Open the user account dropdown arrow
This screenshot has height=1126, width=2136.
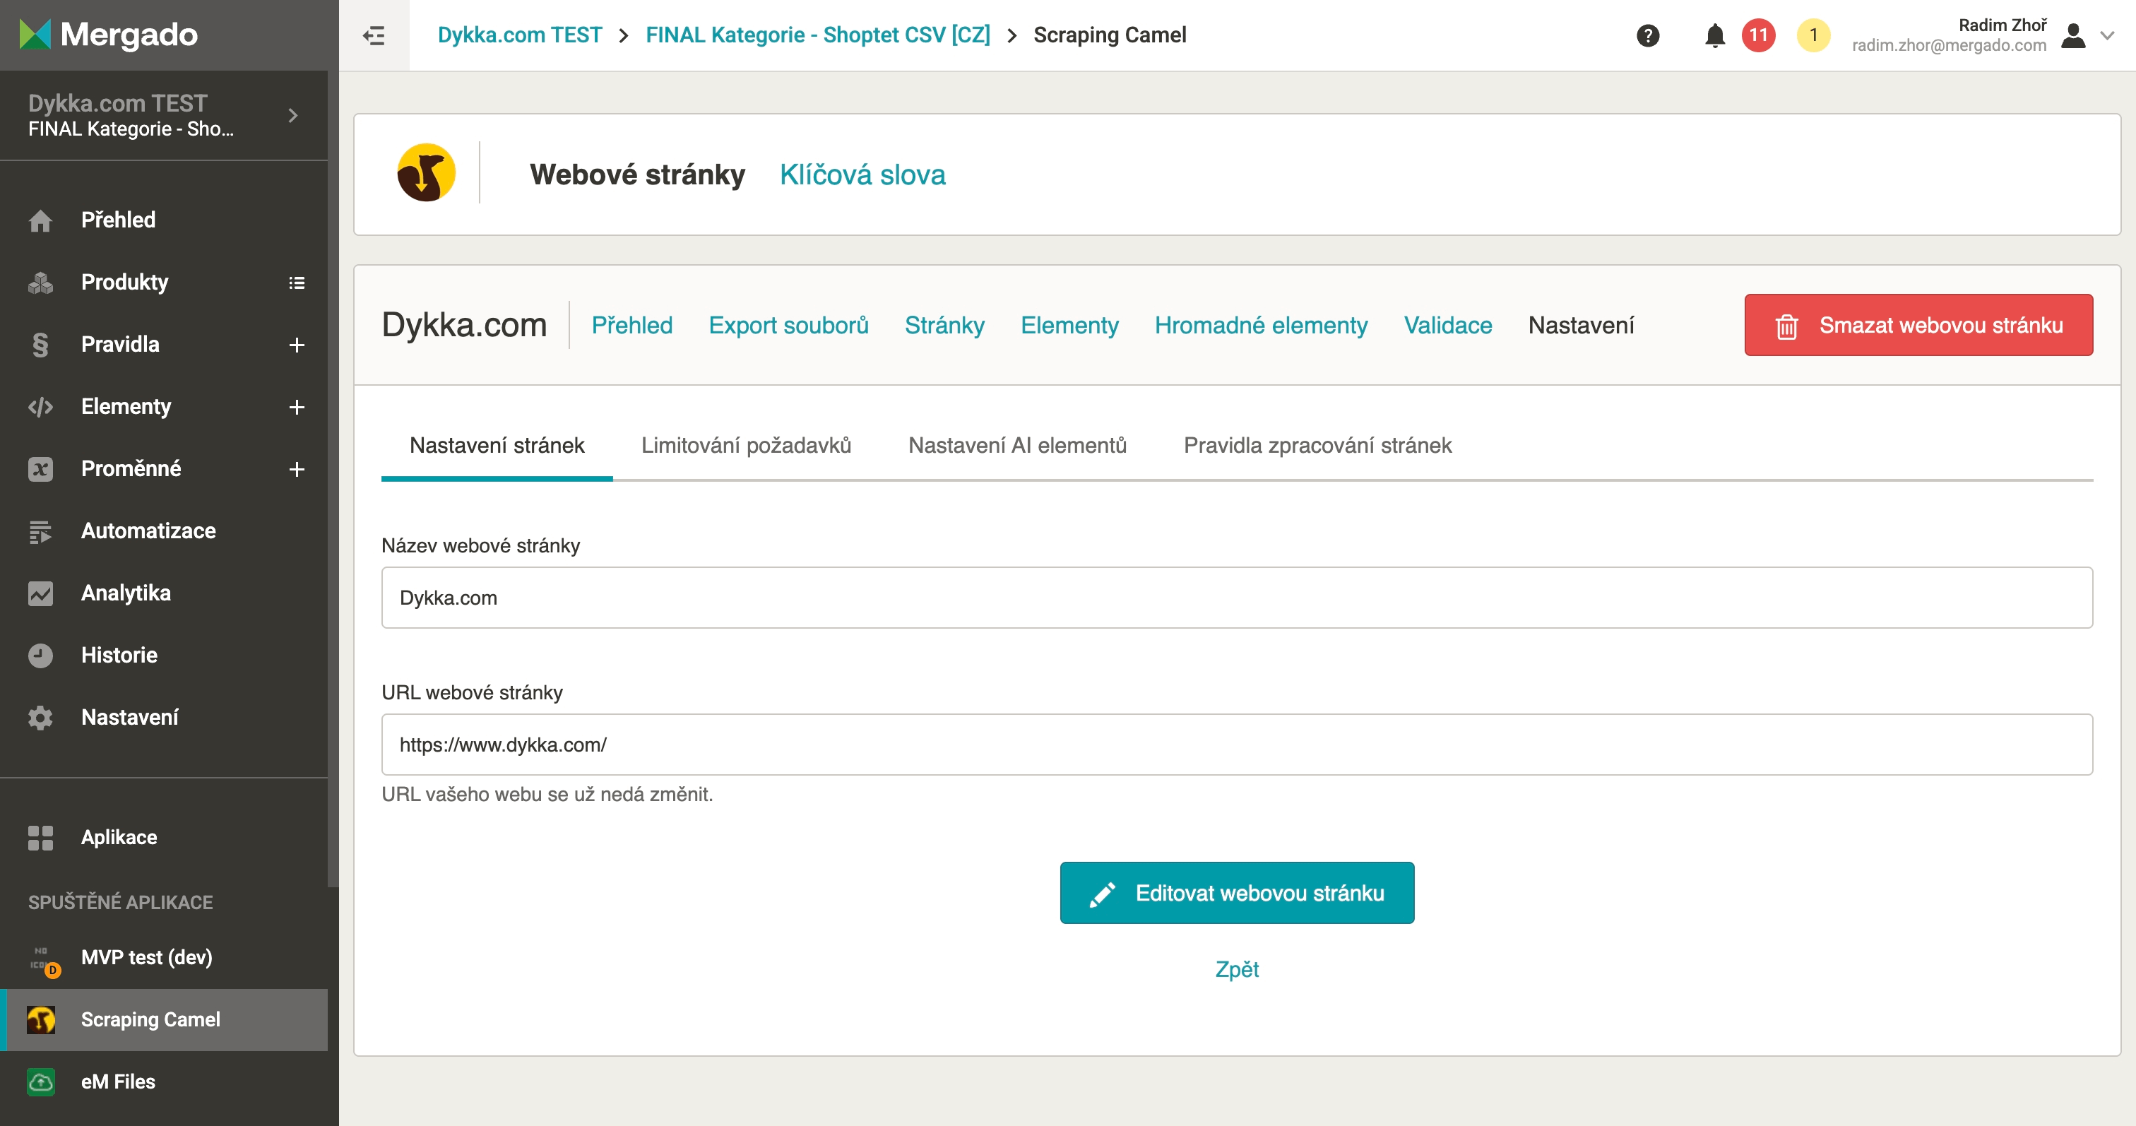coord(2107,35)
